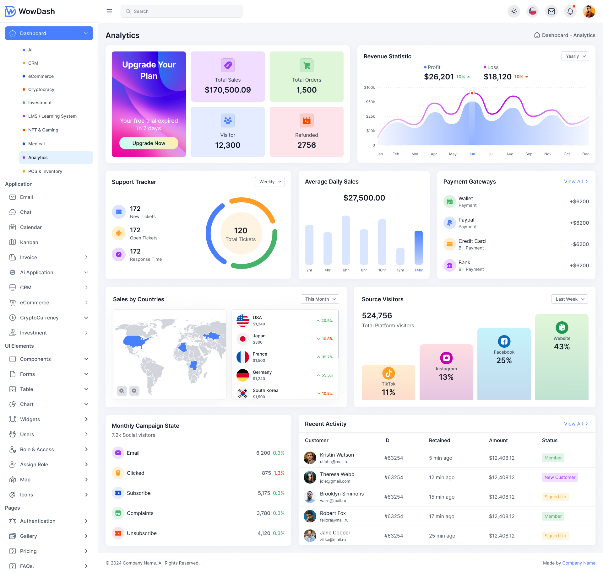Open notifications via the bell icon
The height and width of the screenshot is (573, 603).
click(x=570, y=11)
